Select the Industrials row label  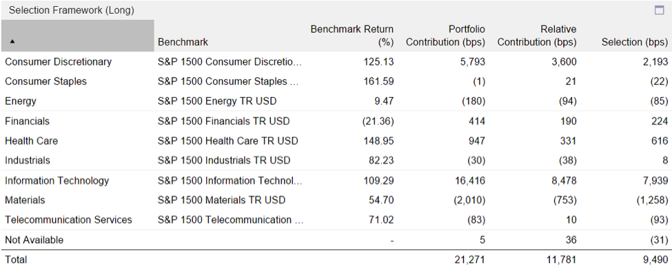pyautogui.click(x=28, y=160)
